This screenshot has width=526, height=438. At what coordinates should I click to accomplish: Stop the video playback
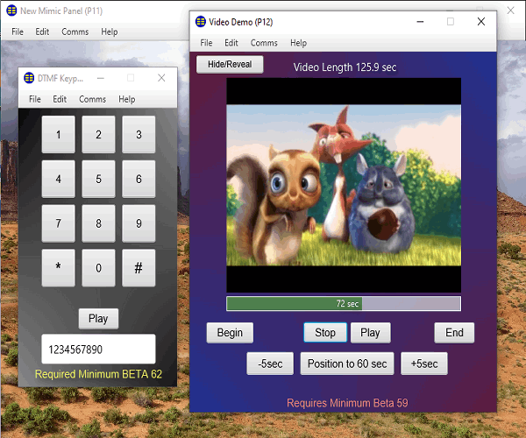pos(325,333)
